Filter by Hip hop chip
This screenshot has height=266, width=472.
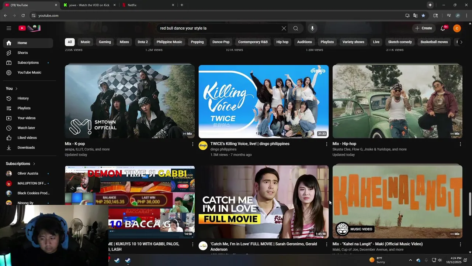282,42
